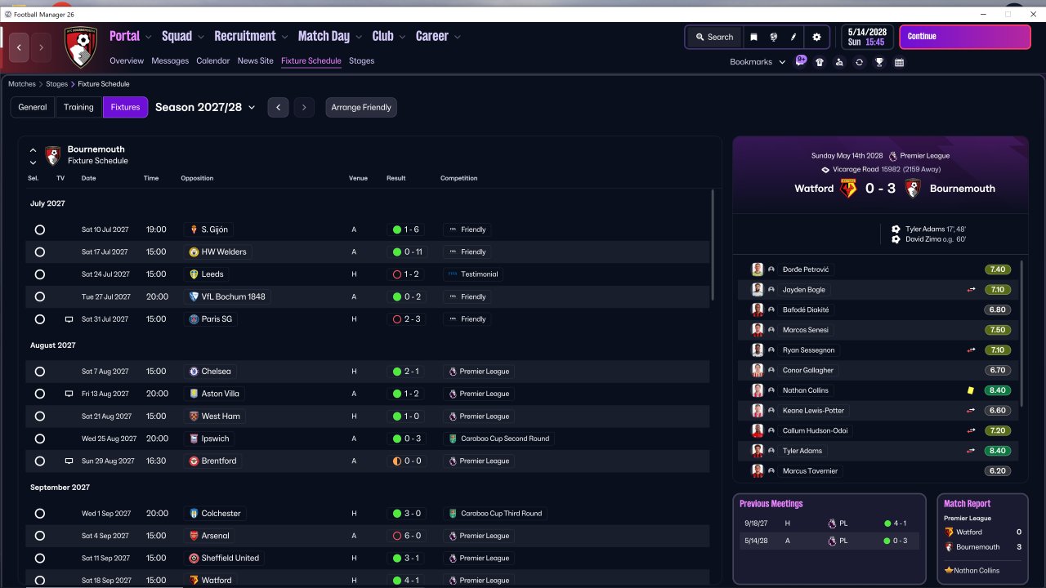1046x588 pixels.
Task: Open the Matches breadcrumb link
Action: [x=22, y=84]
